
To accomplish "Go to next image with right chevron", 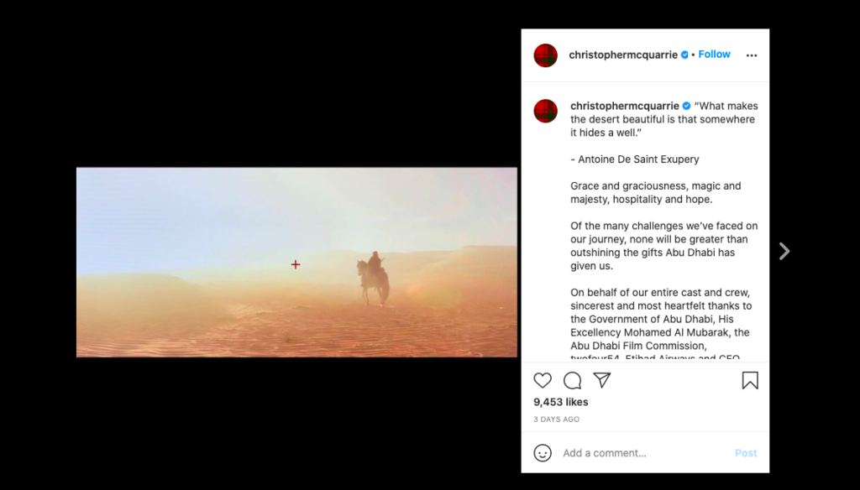I will pos(784,252).
